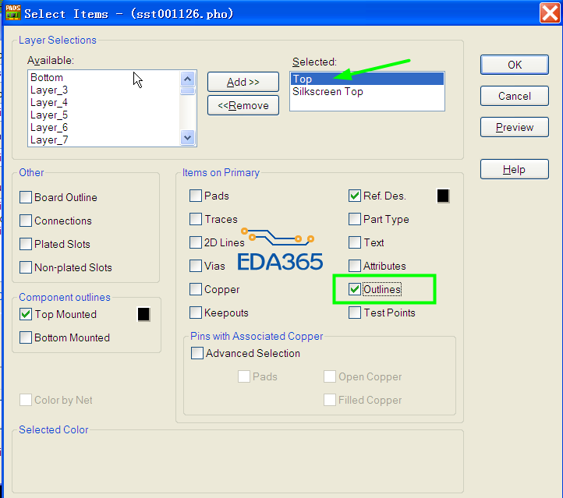Enable the 2D Lines checkbox
This screenshot has height=498, width=563.
click(x=196, y=242)
